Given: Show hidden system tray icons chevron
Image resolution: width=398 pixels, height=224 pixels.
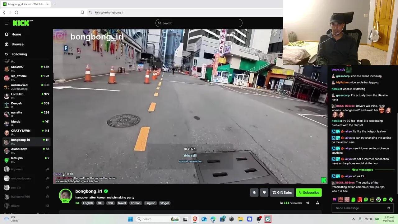Looking at the screenshot, I should (353, 219).
